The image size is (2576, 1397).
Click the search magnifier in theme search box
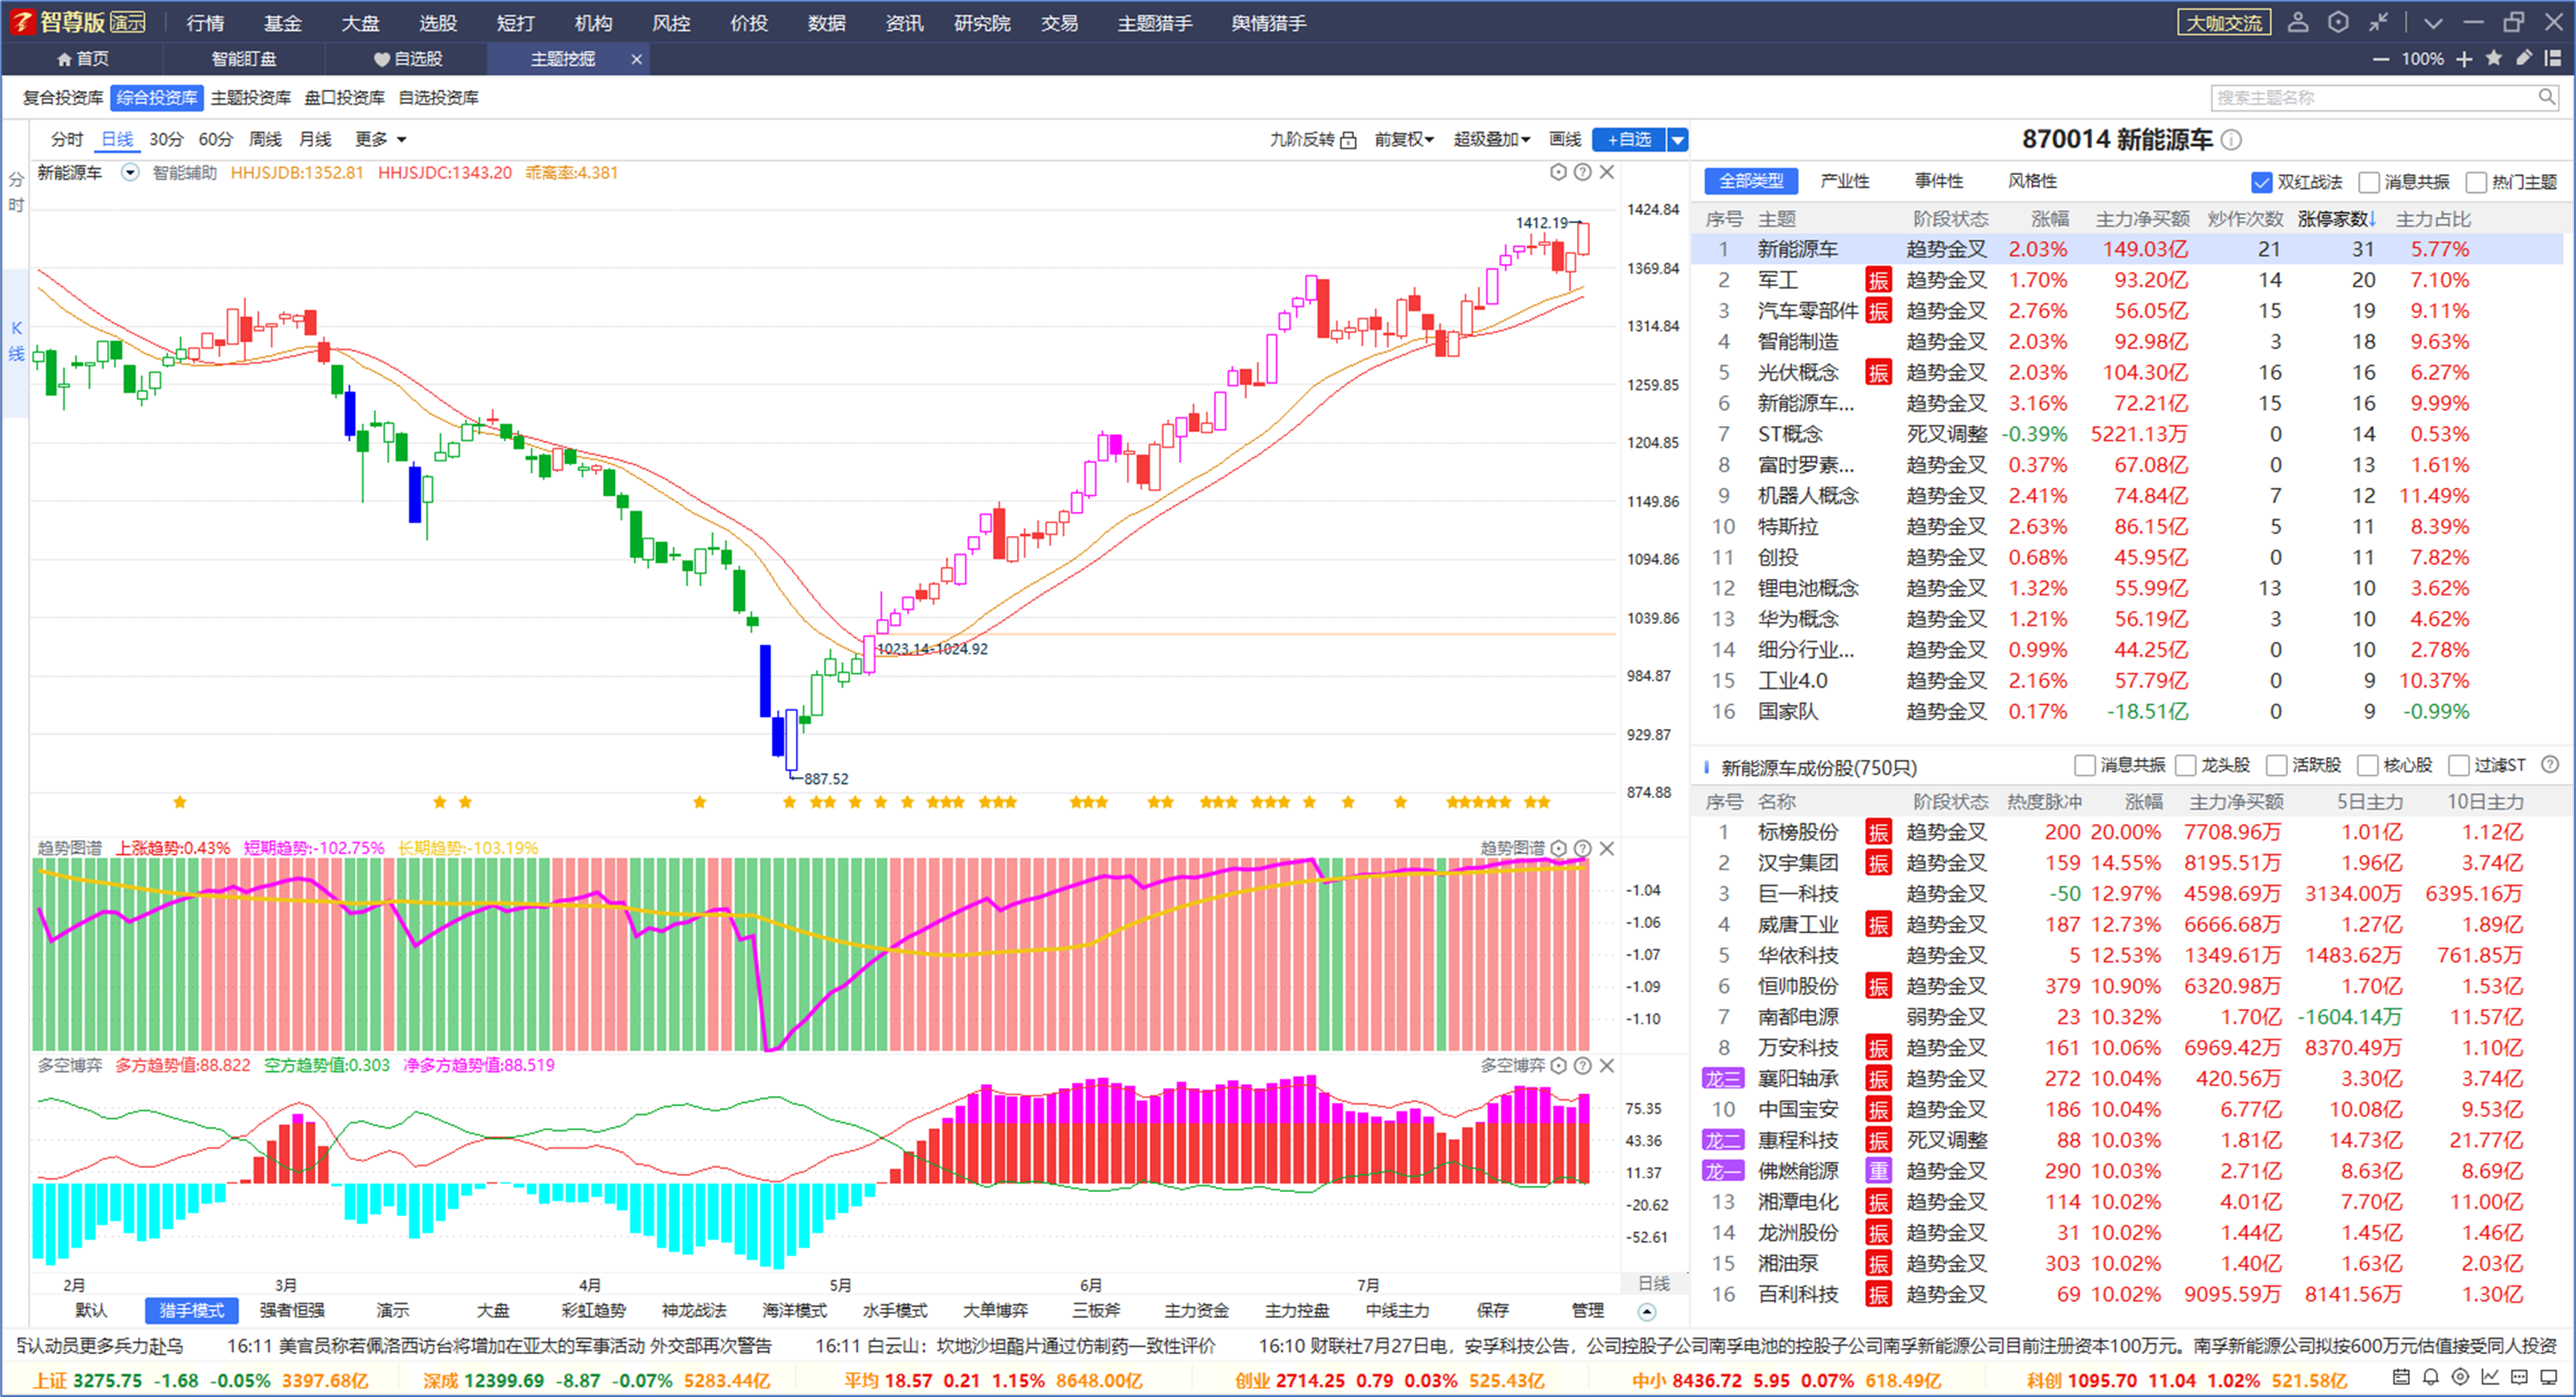point(2546,97)
